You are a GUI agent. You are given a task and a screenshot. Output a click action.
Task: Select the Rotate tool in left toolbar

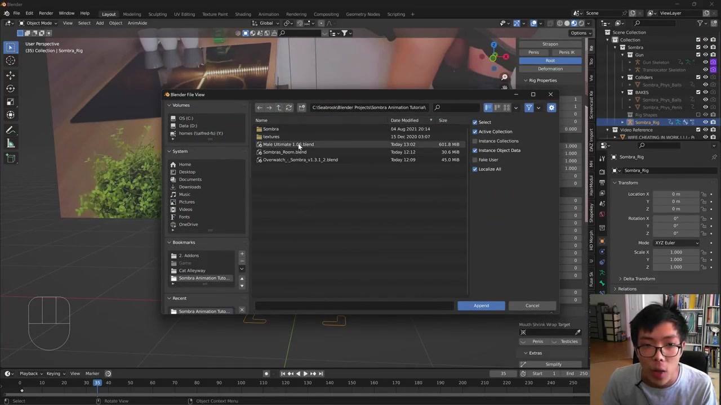tap(10, 88)
